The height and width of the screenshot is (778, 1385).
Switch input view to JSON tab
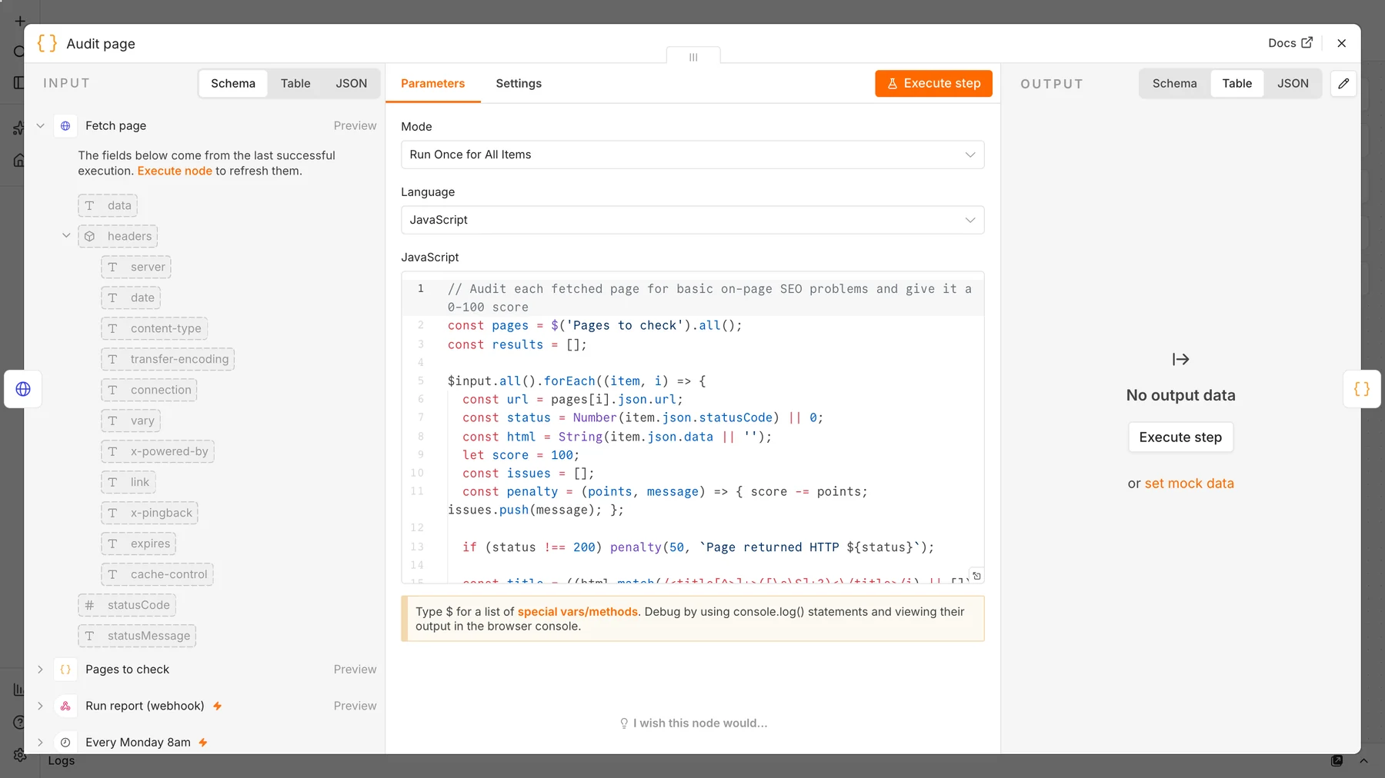point(352,83)
